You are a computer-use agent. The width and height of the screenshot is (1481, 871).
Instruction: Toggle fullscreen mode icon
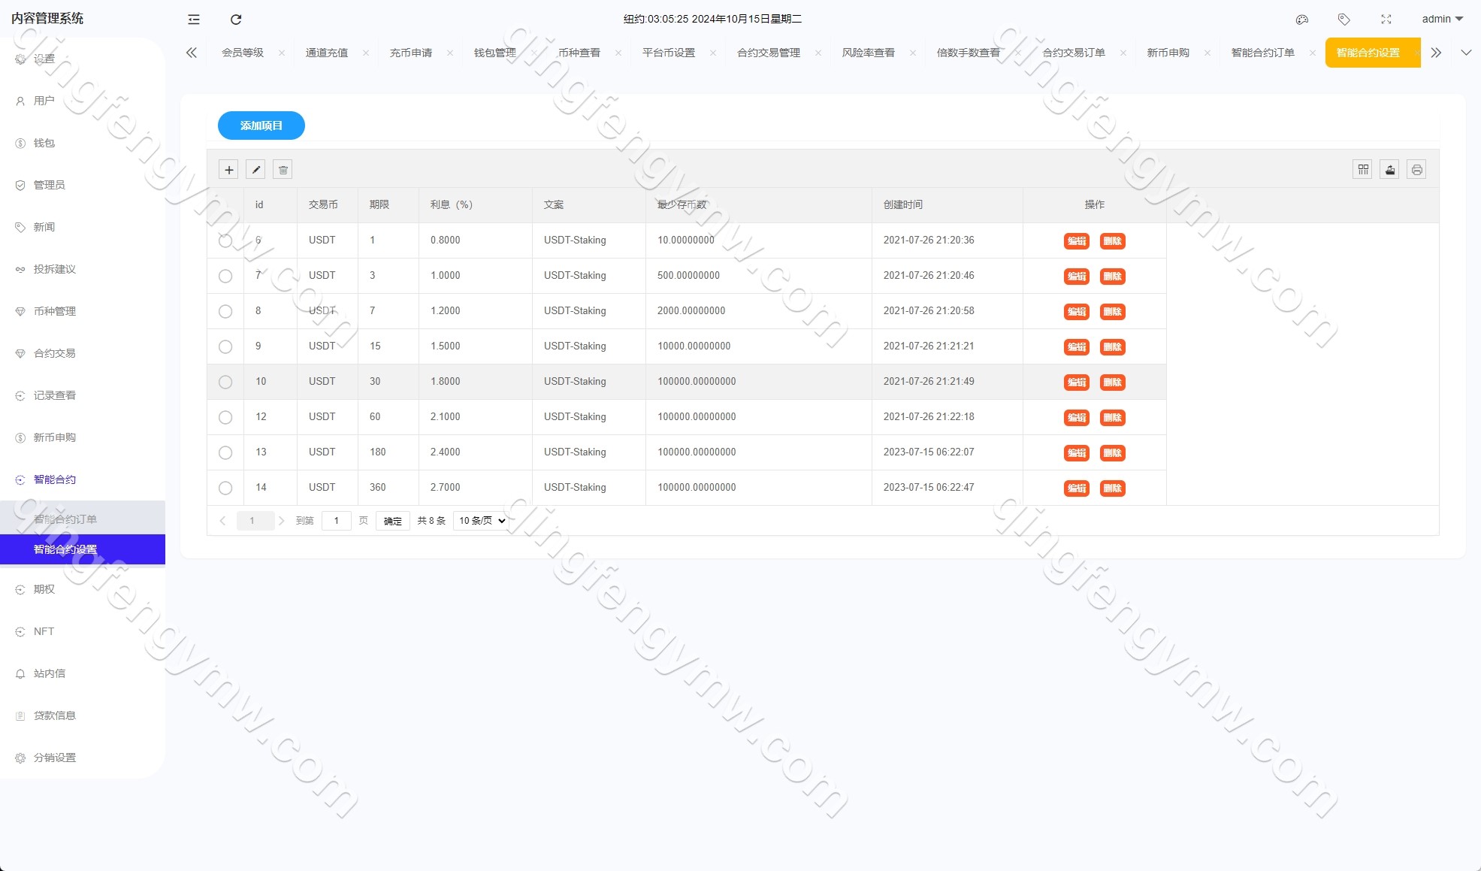click(x=1386, y=20)
